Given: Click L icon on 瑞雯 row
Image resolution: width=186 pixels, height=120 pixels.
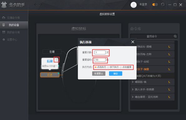Looking at the screenshot, I should [x=169, y=69].
